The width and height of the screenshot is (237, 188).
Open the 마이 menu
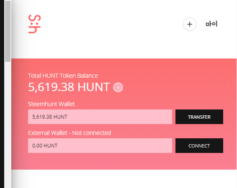click(x=211, y=24)
